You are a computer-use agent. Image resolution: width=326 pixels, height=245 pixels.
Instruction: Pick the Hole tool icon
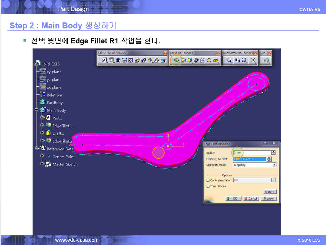click(x=131, y=60)
